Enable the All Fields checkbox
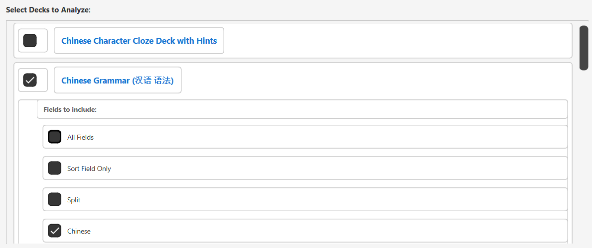The width and height of the screenshot is (592, 248). tap(55, 137)
